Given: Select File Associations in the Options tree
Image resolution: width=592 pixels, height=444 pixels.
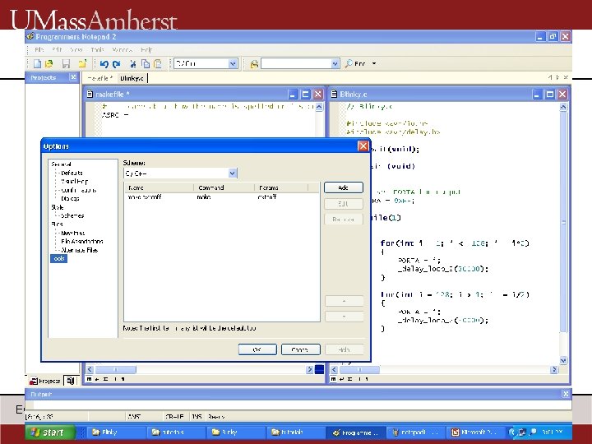Looking at the screenshot, I should (81, 241).
